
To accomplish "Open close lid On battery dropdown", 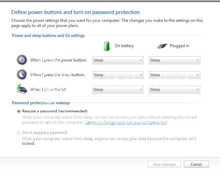I will pyautogui.click(x=118, y=90).
